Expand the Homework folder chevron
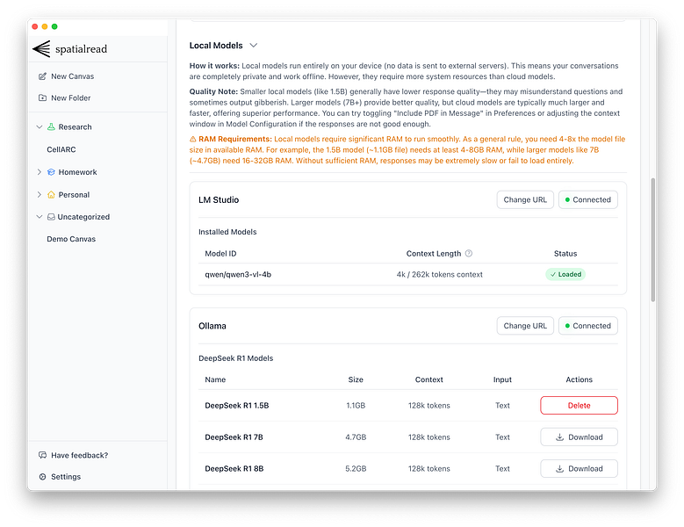Viewport: 684px width, 527px height. [40, 172]
